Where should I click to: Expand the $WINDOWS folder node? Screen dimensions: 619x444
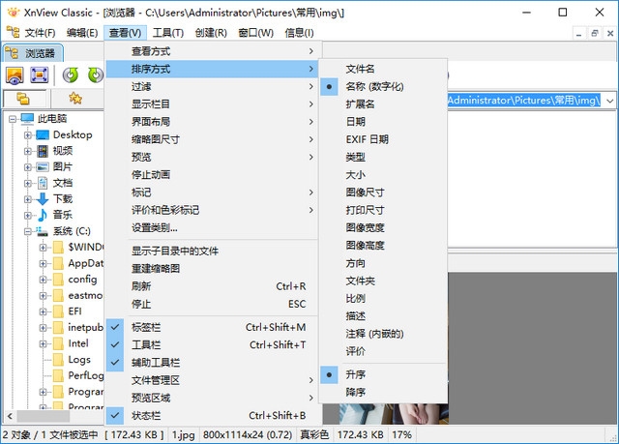[x=43, y=248]
